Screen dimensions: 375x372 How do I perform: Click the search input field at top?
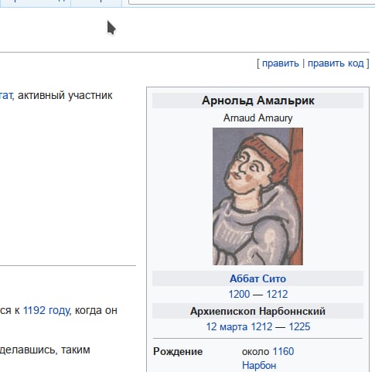click(251, 2)
